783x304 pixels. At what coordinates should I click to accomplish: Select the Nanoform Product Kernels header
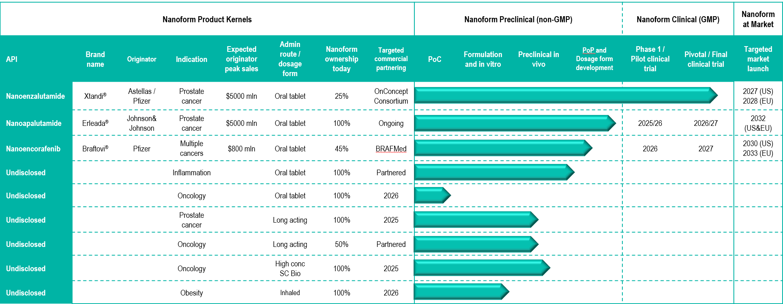point(207,19)
